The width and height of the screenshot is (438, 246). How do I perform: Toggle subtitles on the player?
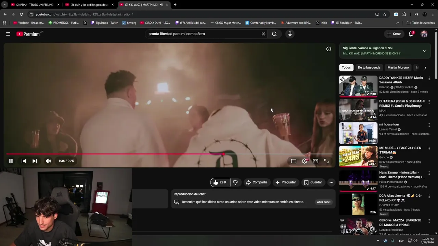[x=294, y=161]
